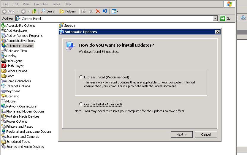
Task: Go up one folder level
Action: pyautogui.click(x=34, y=11)
